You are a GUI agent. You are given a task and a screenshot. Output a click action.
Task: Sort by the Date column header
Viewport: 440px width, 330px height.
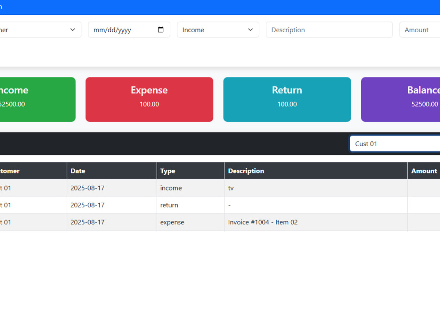point(112,171)
